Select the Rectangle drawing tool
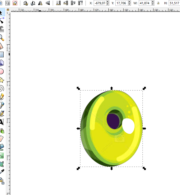This screenshot has height=195, width=180. pos(2,54)
